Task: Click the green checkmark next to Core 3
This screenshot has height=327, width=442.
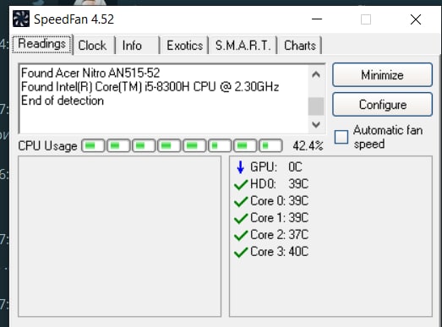Action: [241, 253]
